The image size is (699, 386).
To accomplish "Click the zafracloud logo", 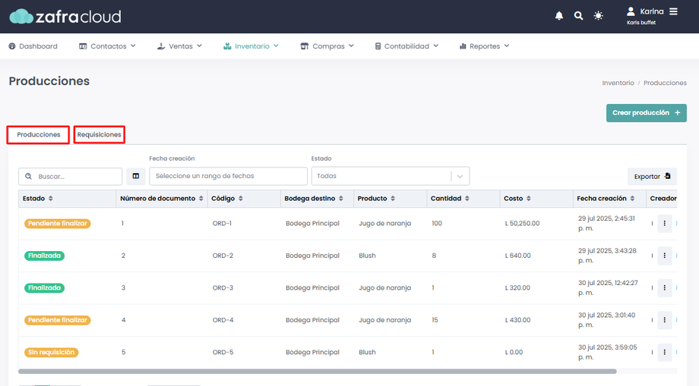I will point(65,16).
